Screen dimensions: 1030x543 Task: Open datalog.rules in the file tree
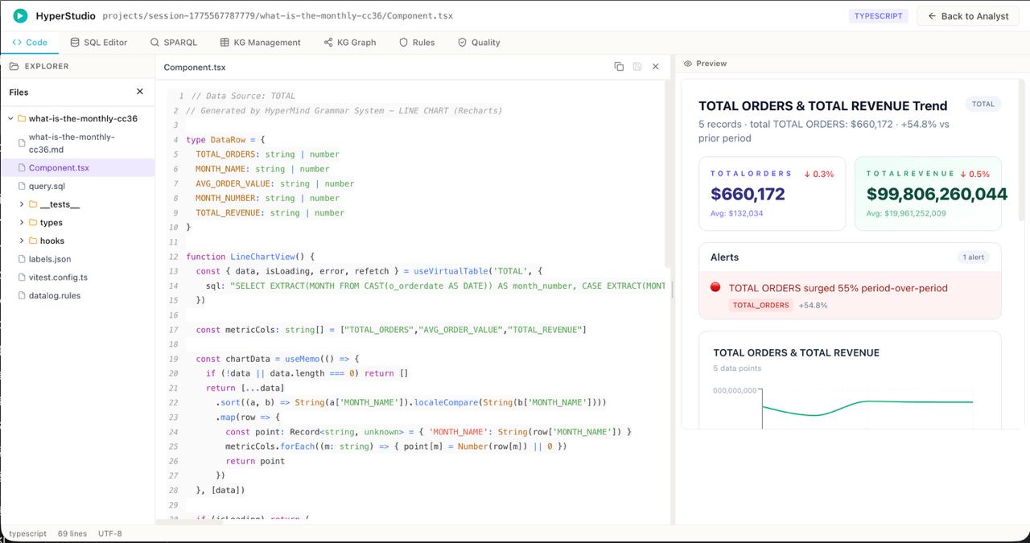point(77,295)
